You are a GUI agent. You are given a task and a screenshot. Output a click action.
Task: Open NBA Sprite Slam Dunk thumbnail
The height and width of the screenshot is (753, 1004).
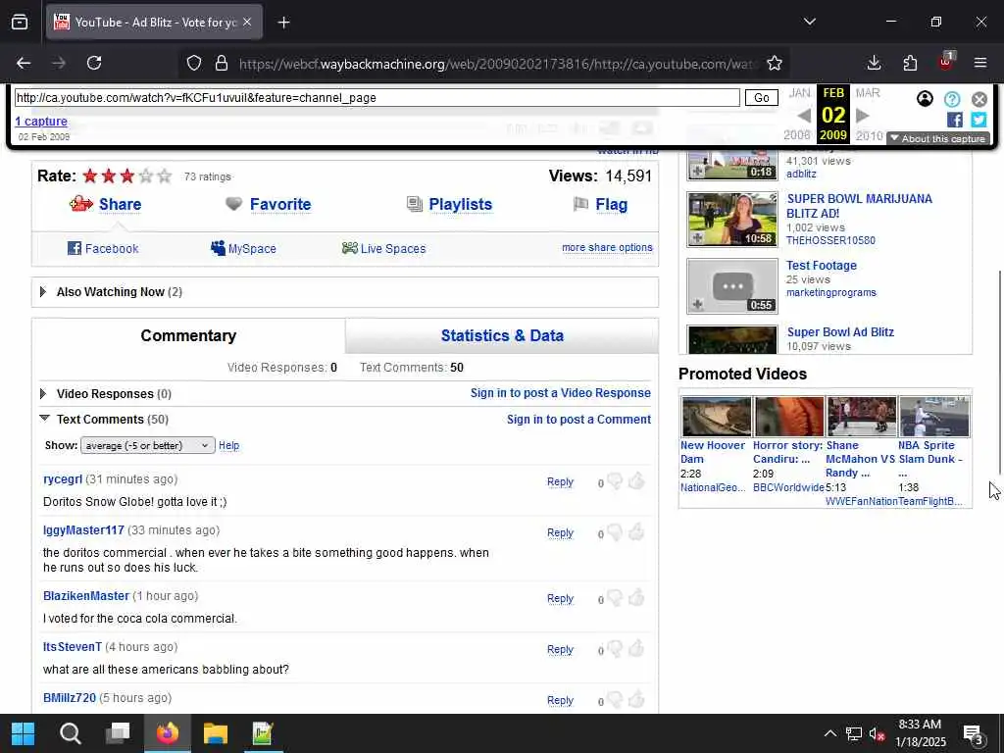tap(934, 416)
